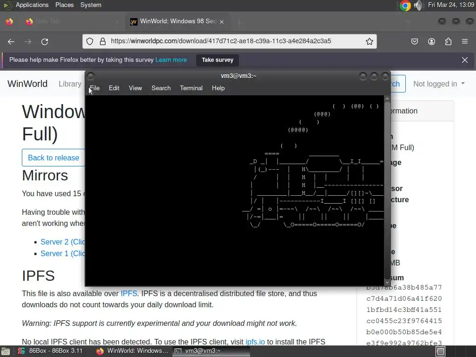
Task: Follow the Learn more link
Action: [171, 60]
